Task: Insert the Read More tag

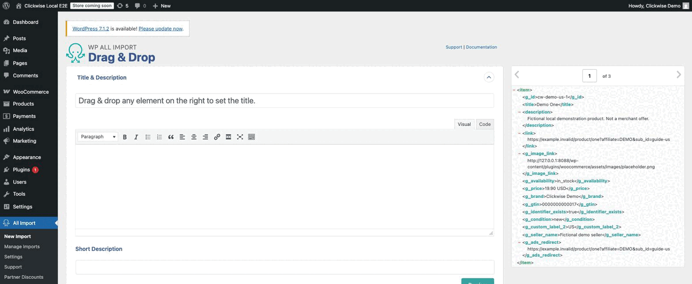Action: pyautogui.click(x=228, y=137)
